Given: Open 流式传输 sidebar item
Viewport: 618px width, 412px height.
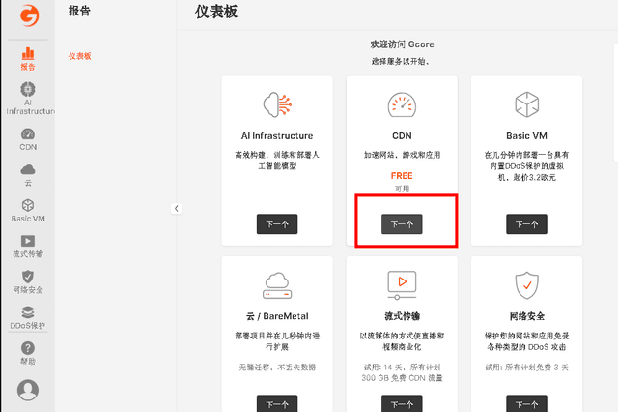Looking at the screenshot, I should [x=28, y=246].
